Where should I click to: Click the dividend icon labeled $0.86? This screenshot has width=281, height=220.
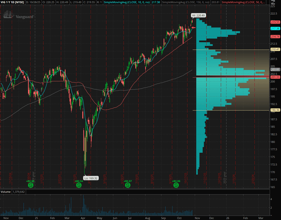point(176,185)
